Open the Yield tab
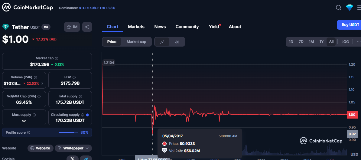361x160 pixels. click(x=214, y=27)
